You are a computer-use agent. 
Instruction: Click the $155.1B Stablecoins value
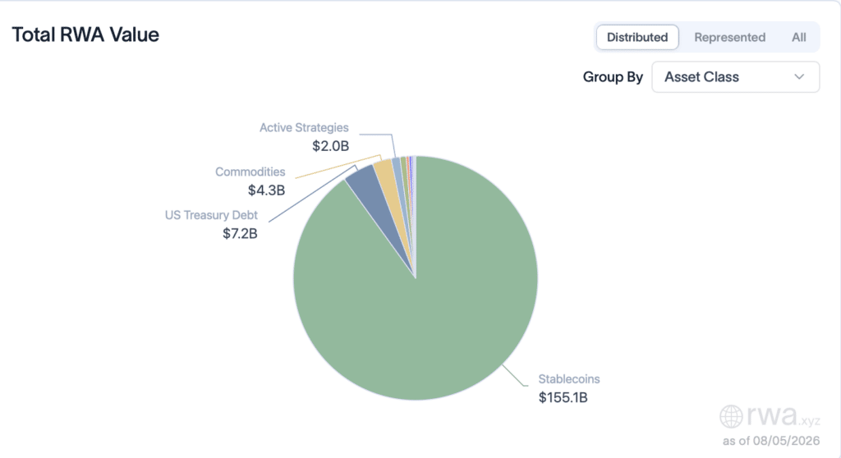(563, 397)
